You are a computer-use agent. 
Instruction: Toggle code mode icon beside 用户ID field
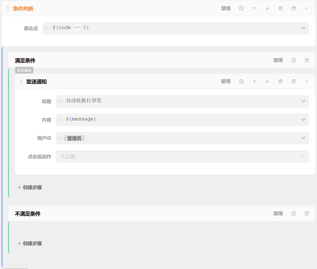coord(60,138)
